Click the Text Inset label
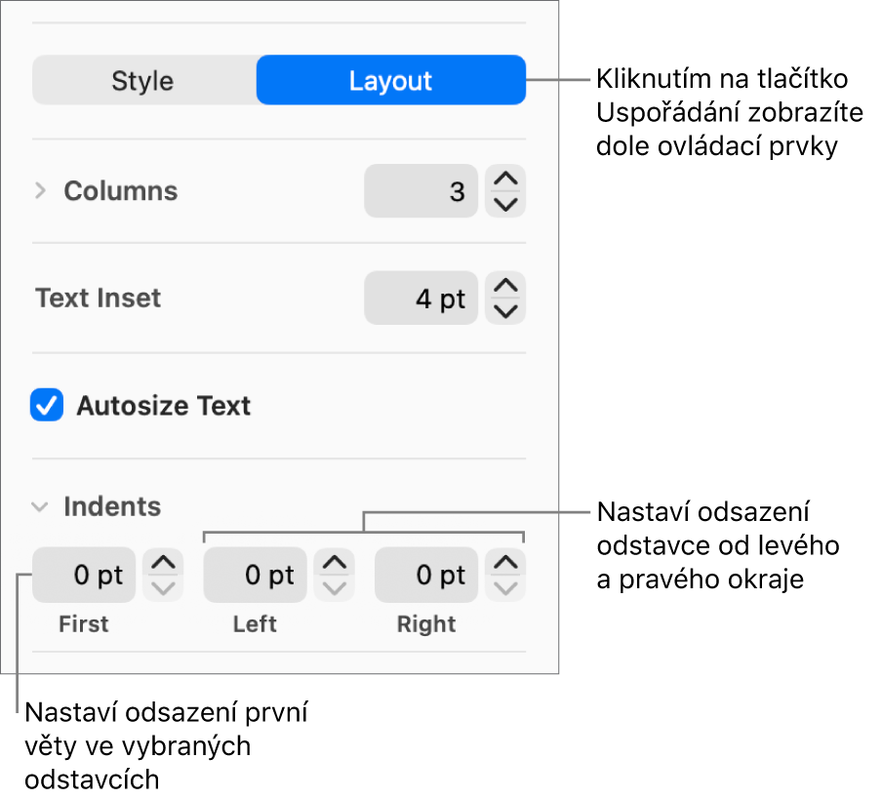Image resolution: width=882 pixels, height=799 pixels. pyautogui.click(x=98, y=298)
